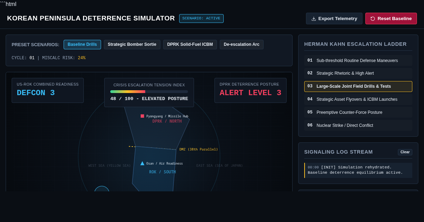Select the Baseline Drills preset
The height and width of the screenshot is (222, 424).
[x=82, y=44]
